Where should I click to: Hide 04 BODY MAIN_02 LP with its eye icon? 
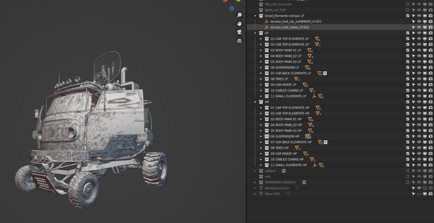[x=419, y=56]
